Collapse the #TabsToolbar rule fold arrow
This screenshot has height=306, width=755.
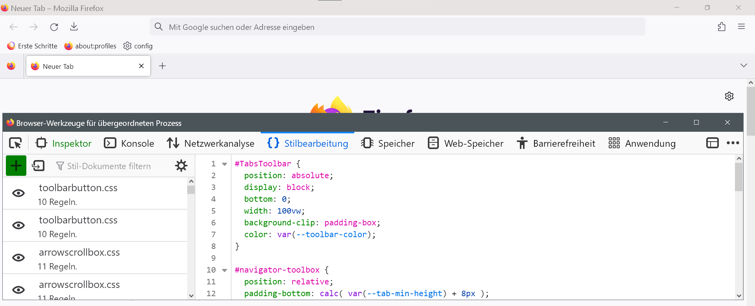coord(225,164)
